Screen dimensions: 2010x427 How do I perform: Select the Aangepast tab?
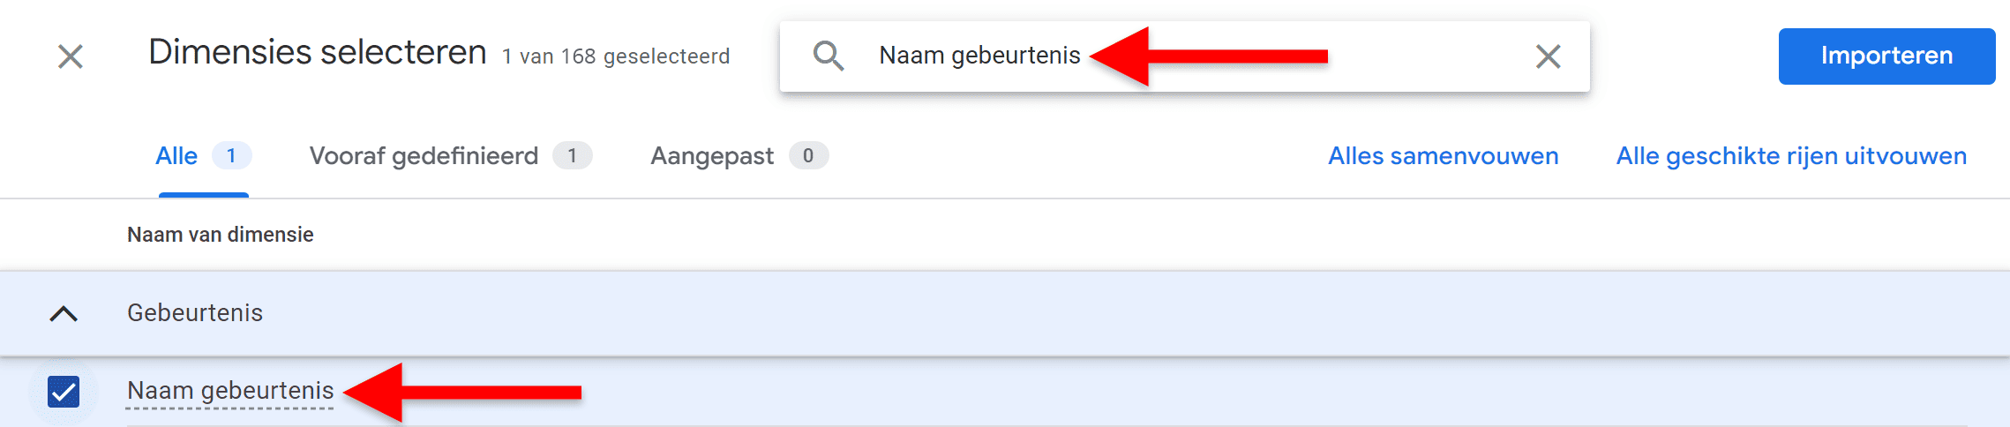pyautogui.click(x=712, y=156)
